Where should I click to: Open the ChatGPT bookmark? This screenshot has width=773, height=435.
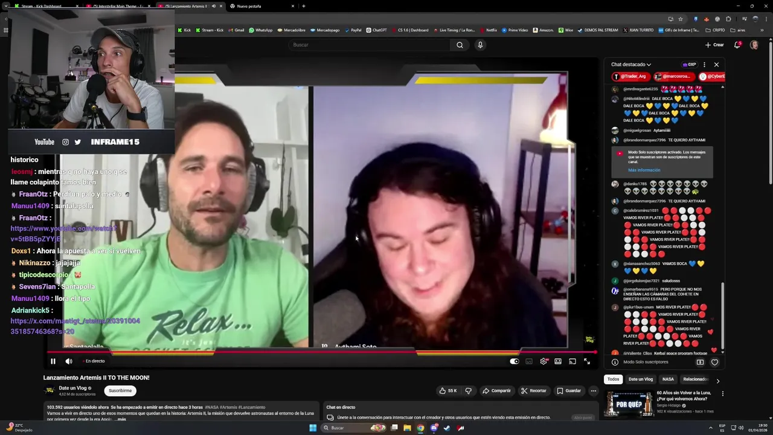pos(376,30)
